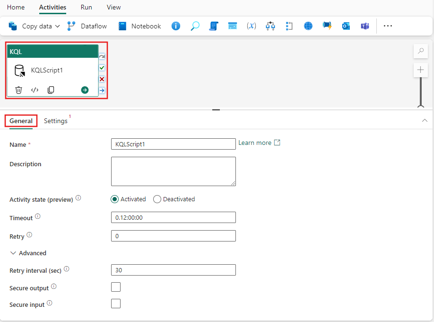Enable the Secure output checkbox
The height and width of the screenshot is (322, 434).
click(x=116, y=287)
